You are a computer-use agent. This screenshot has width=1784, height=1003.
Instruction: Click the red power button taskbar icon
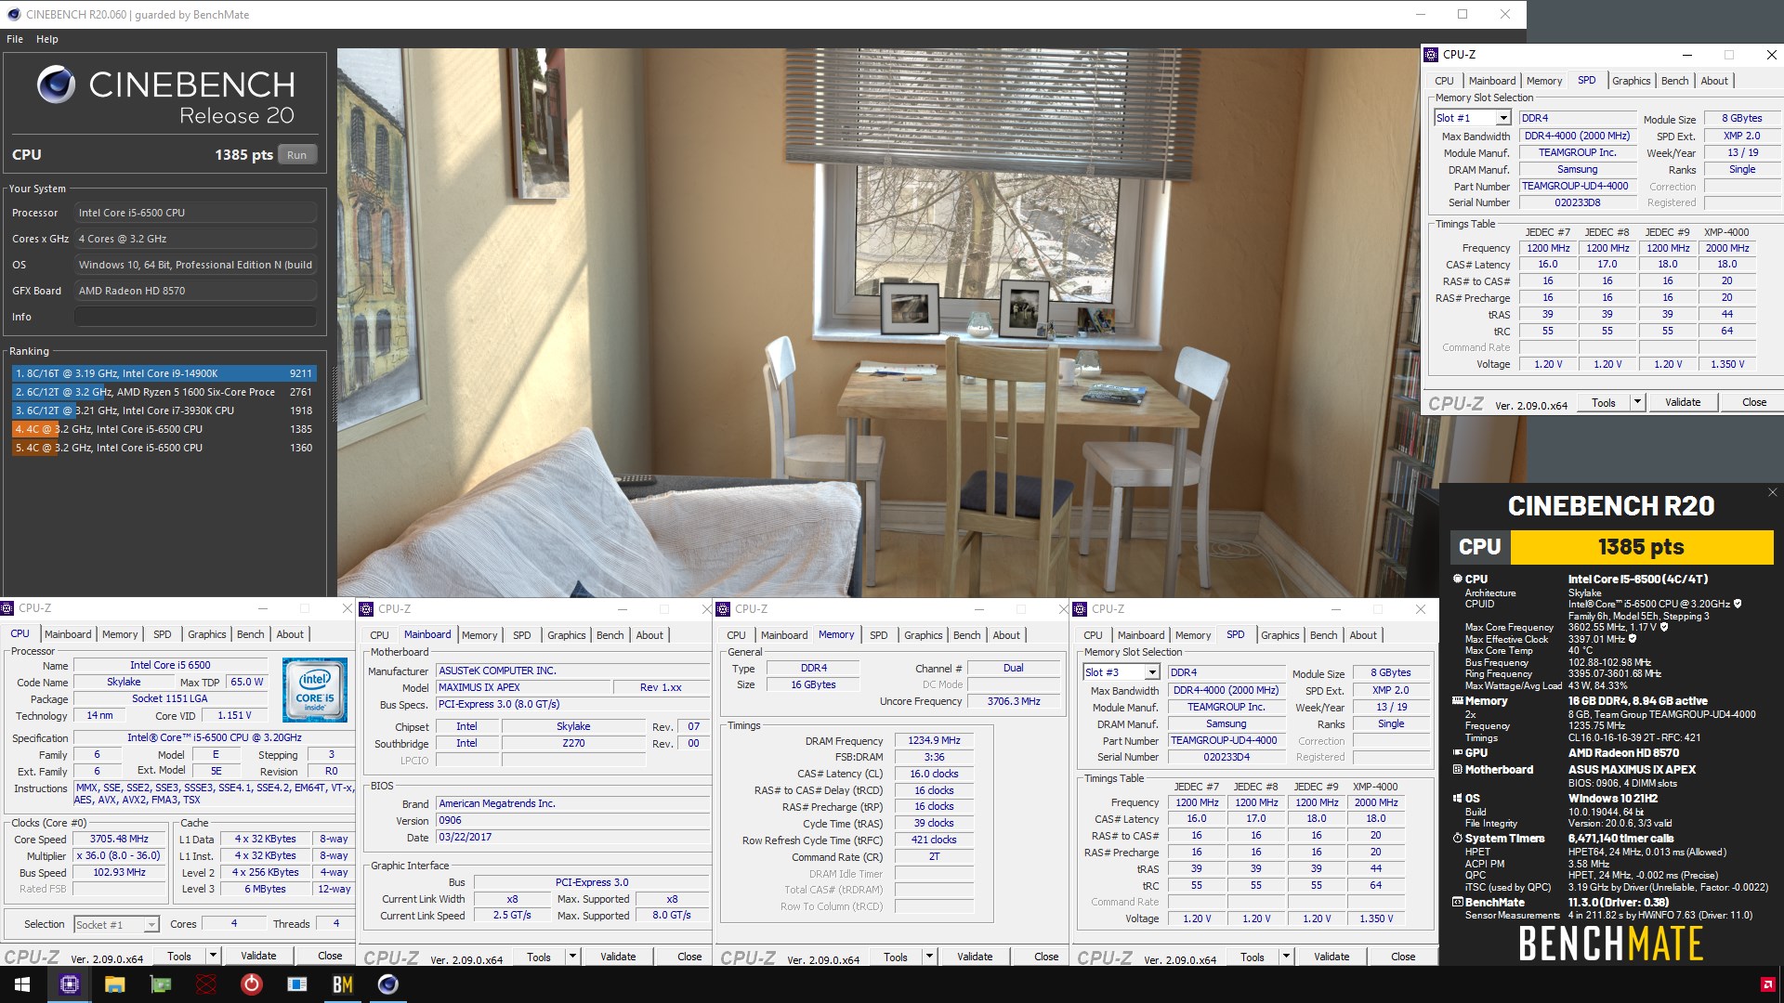point(252,984)
